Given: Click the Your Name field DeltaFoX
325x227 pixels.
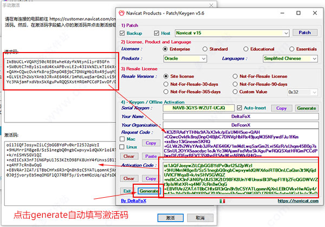Looking at the screenshot, I should pyautogui.click(x=240, y=116).
